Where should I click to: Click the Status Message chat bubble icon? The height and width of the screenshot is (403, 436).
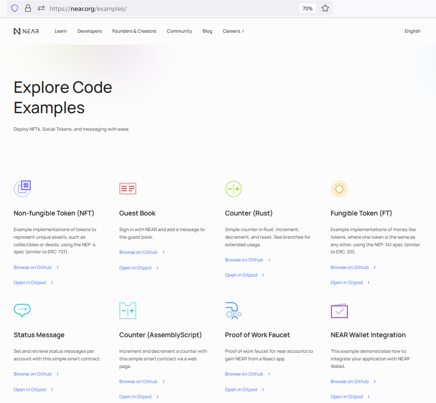(22, 310)
